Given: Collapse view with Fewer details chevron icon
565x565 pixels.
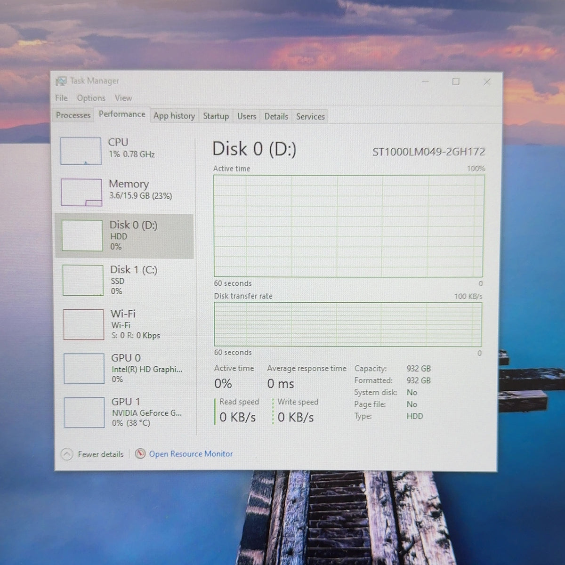Looking at the screenshot, I should click(x=67, y=454).
